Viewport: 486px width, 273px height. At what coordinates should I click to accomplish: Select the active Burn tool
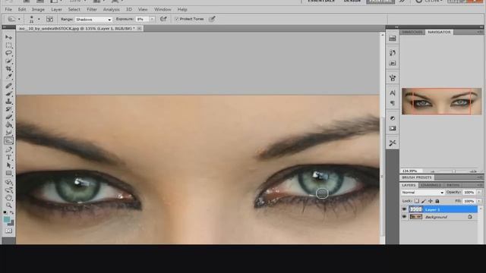point(8,140)
